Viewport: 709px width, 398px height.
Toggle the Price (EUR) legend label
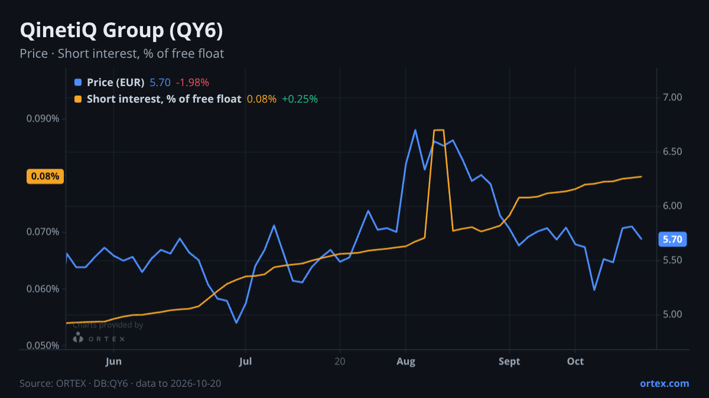(115, 83)
